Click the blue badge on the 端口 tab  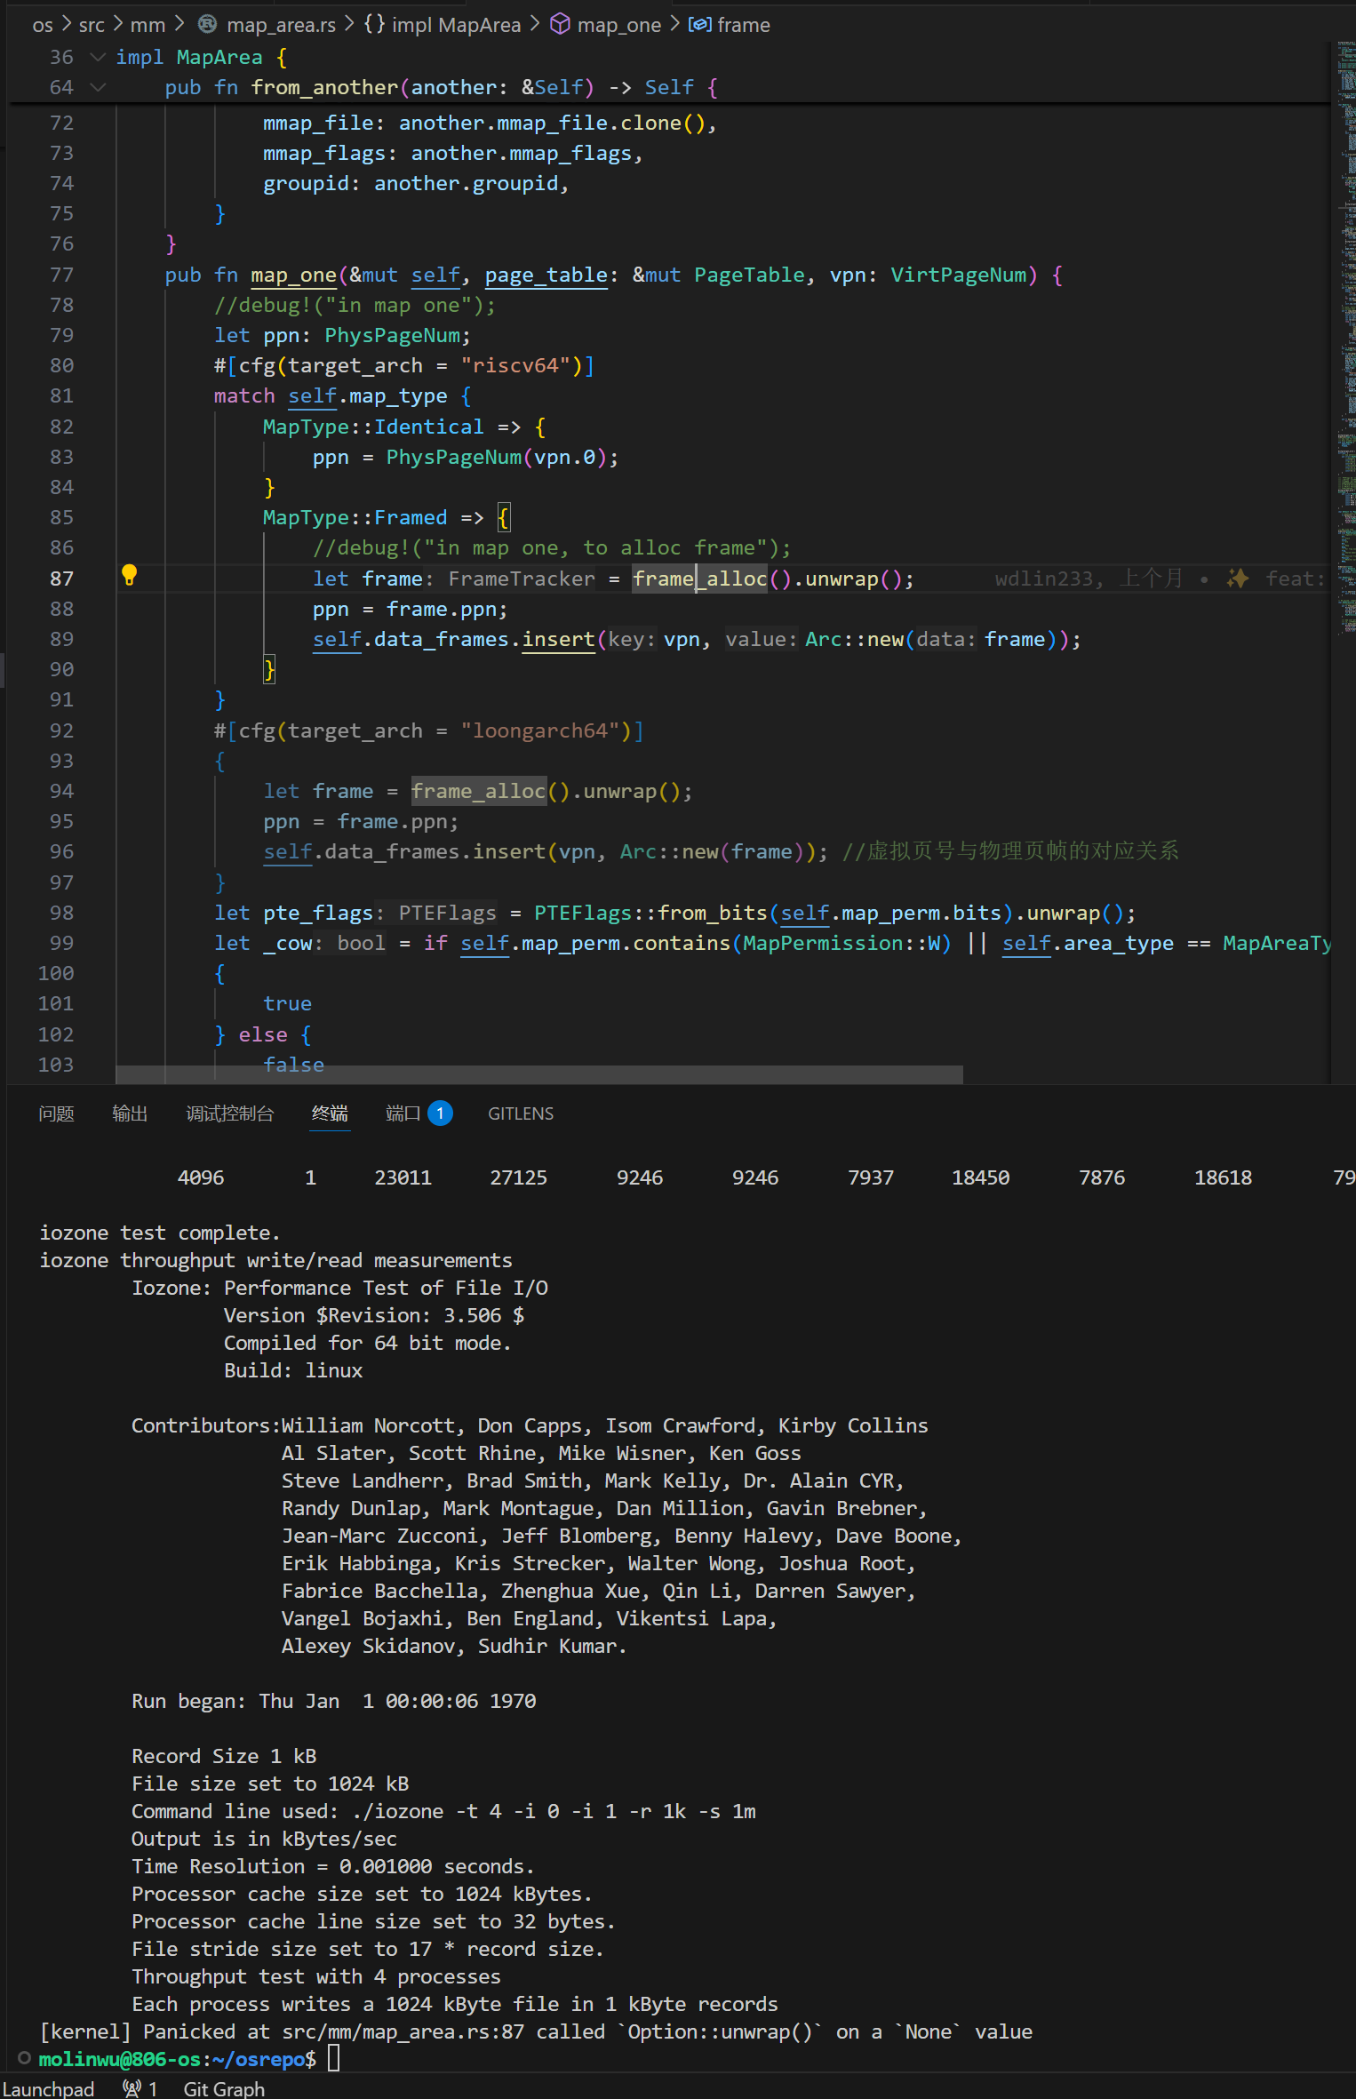coord(440,1113)
